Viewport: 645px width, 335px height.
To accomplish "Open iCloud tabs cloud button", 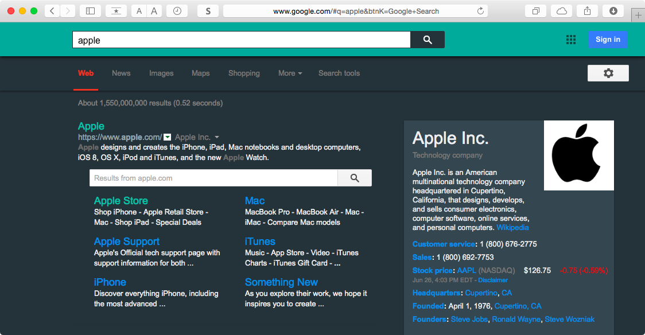I will coord(561,11).
